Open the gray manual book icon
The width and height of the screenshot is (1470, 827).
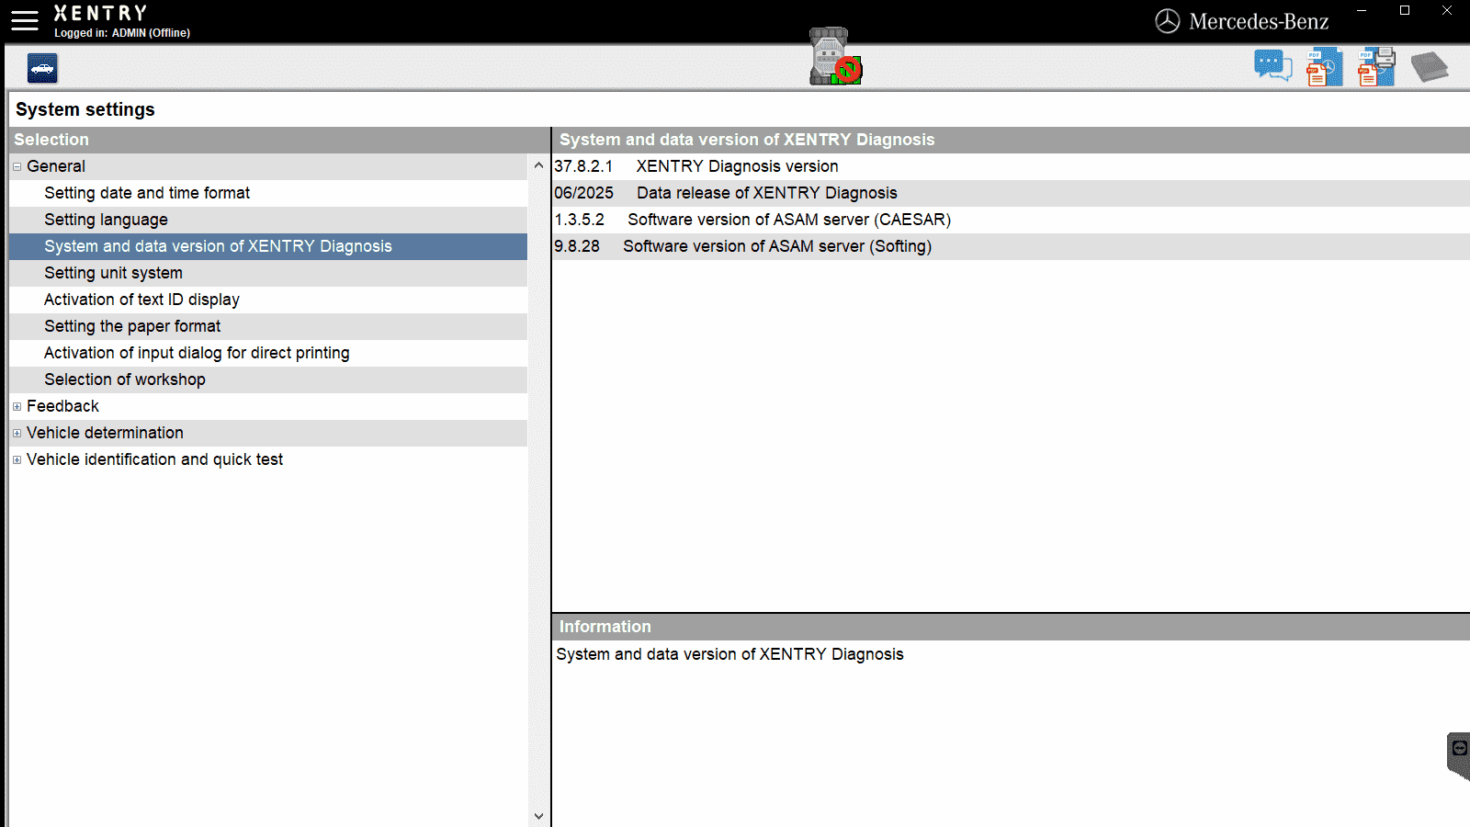point(1430,67)
